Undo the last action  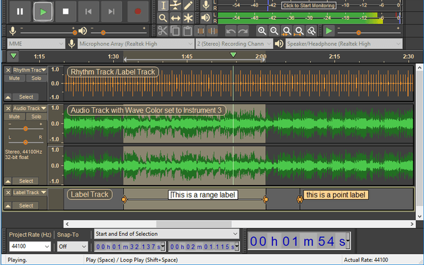(x=231, y=31)
